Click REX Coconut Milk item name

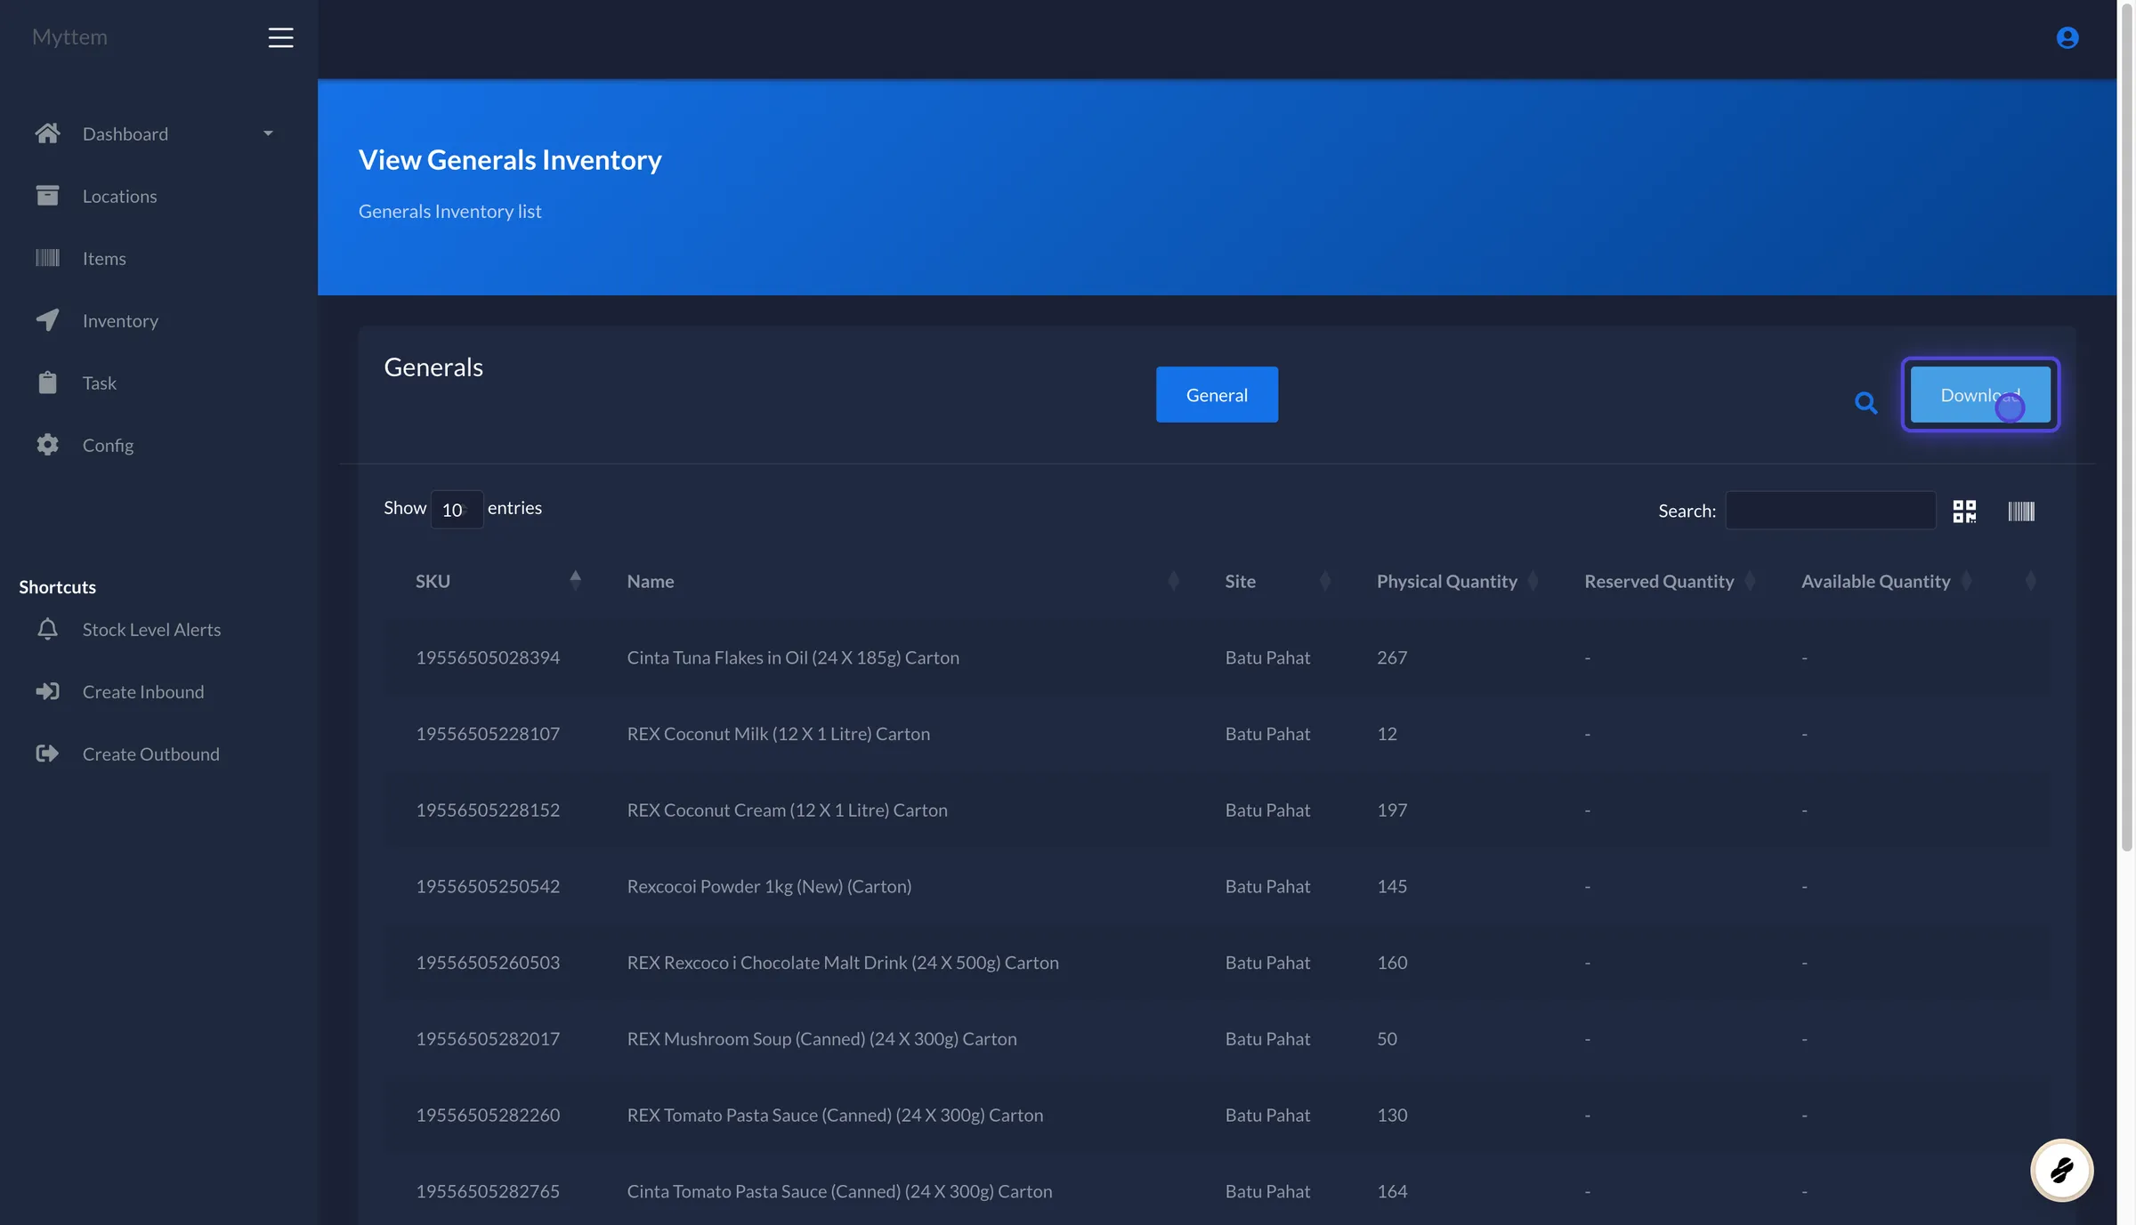[778, 734]
